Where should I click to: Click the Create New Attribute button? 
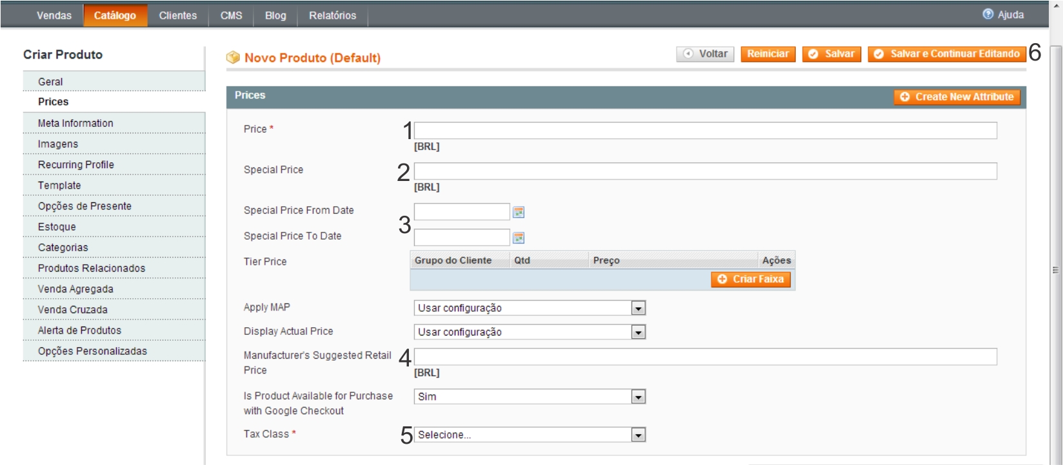[x=957, y=97]
